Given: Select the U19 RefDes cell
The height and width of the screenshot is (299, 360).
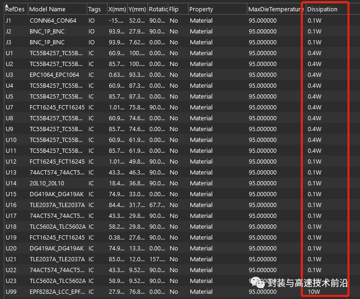Looking at the screenshot, I should (x=11, y=238).
